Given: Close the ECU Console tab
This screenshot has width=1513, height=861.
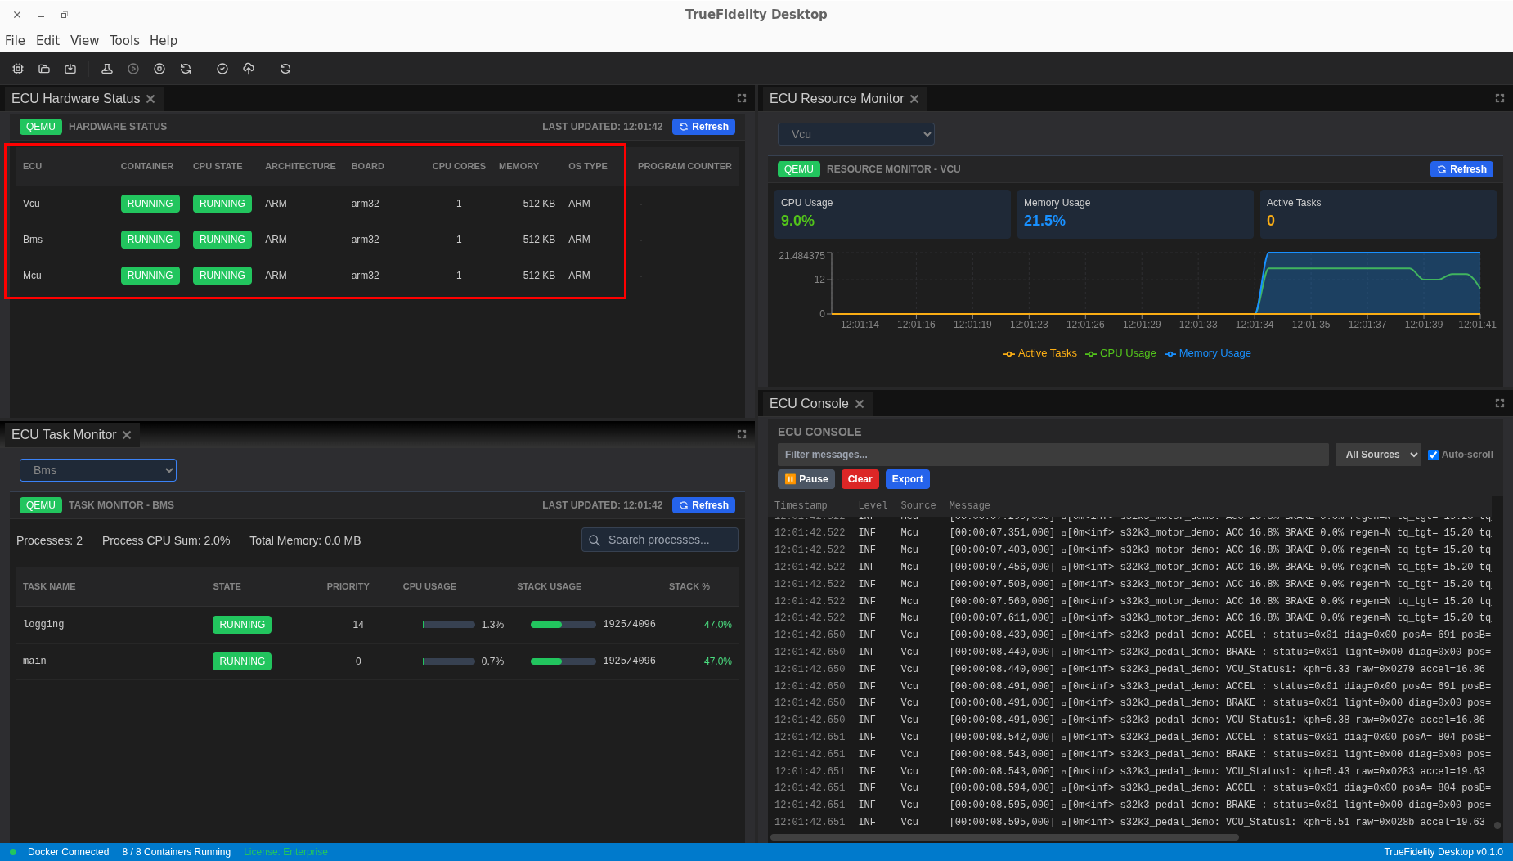Looking at the screenshot, I should tap(860, 404).
